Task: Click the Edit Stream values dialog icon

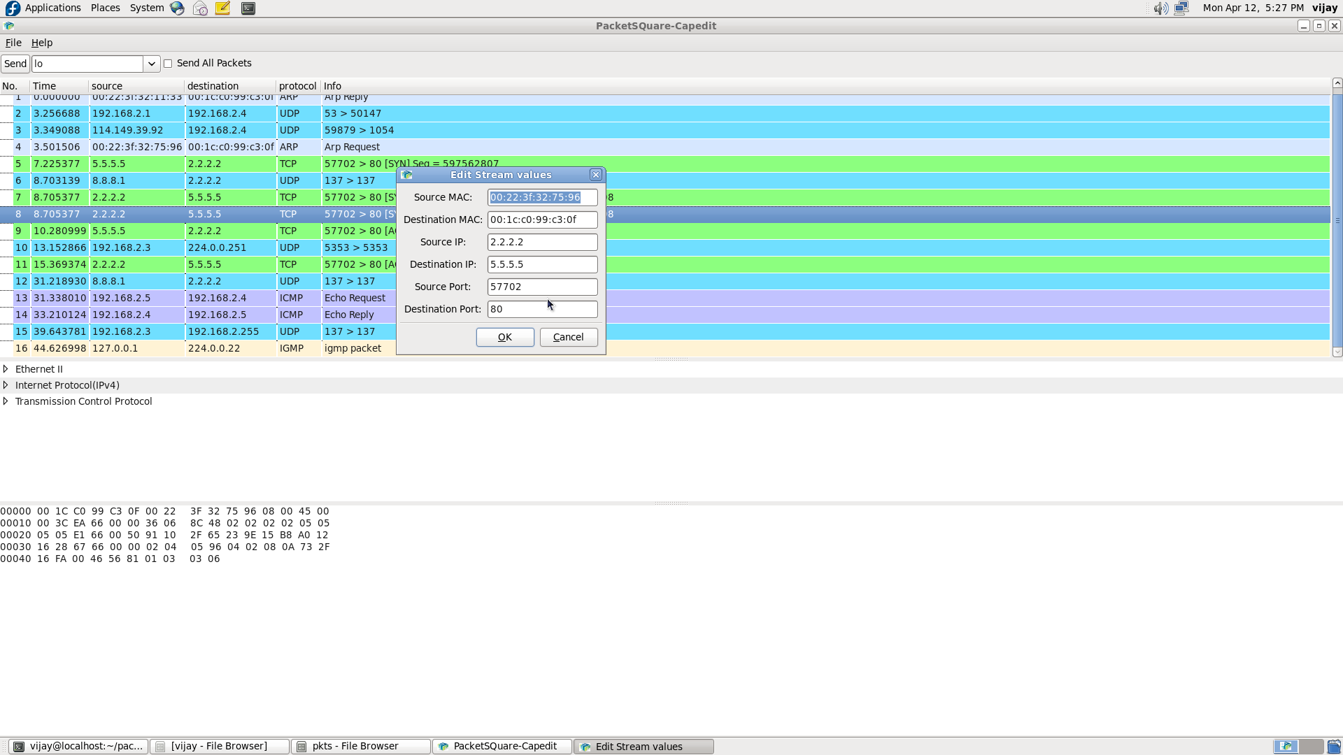Action: [406, 175]
